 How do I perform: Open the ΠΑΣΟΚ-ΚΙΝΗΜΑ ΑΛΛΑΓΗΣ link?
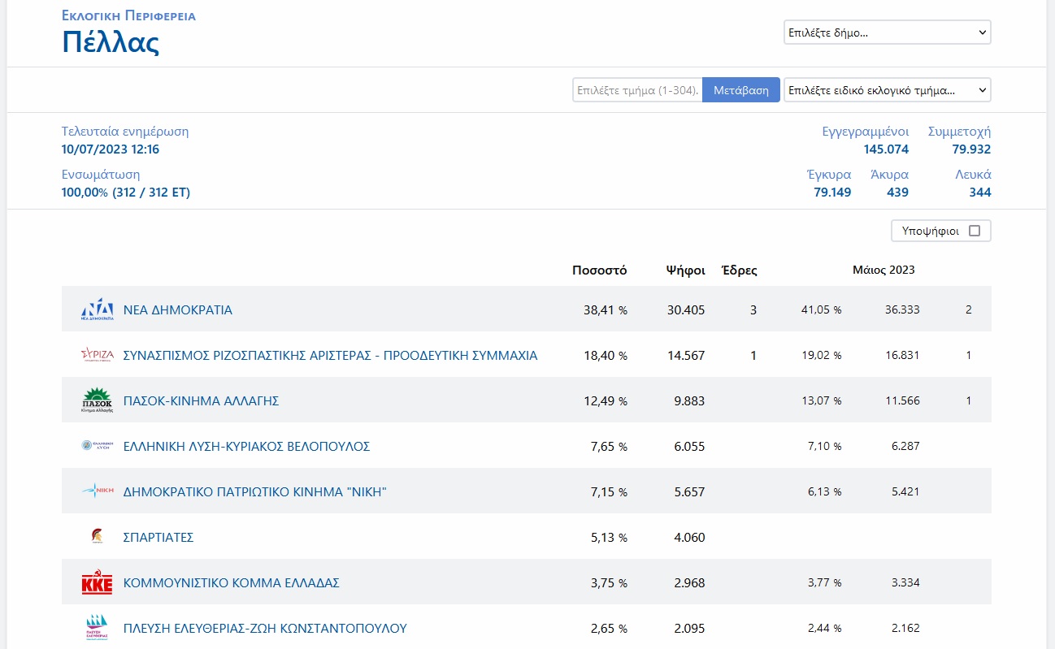point(202,401)
